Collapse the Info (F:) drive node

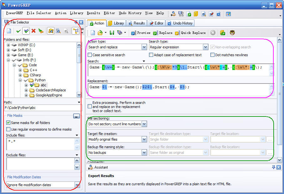point(8,60)
